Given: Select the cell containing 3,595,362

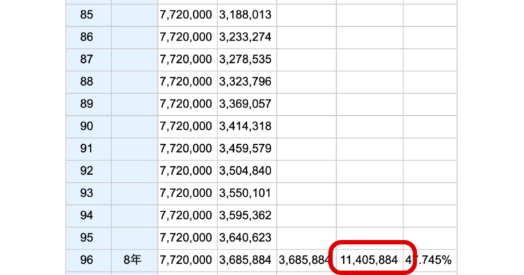Looking at the screenshot, I should coord(245,215).
